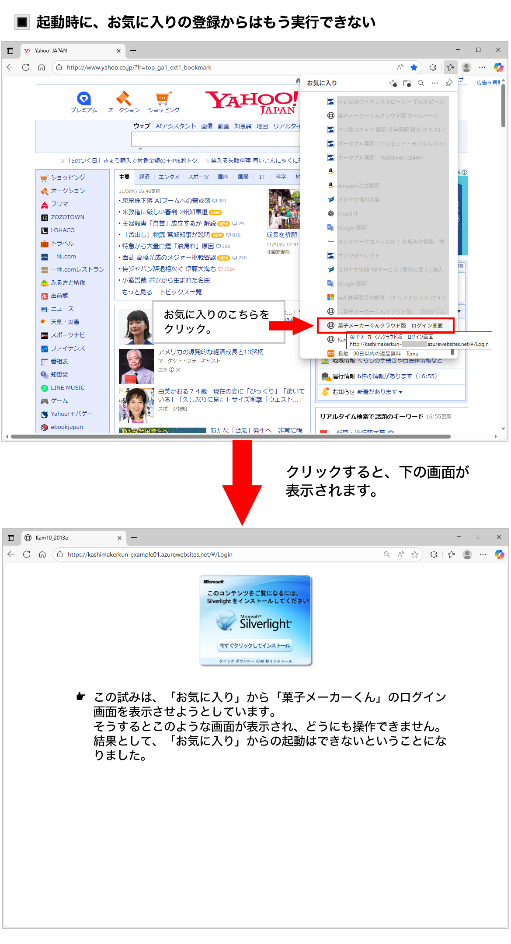Open the Yahoo オークション icon
Image resolution: width=511 pixels, height=944 pixels.
click(124, 99)
